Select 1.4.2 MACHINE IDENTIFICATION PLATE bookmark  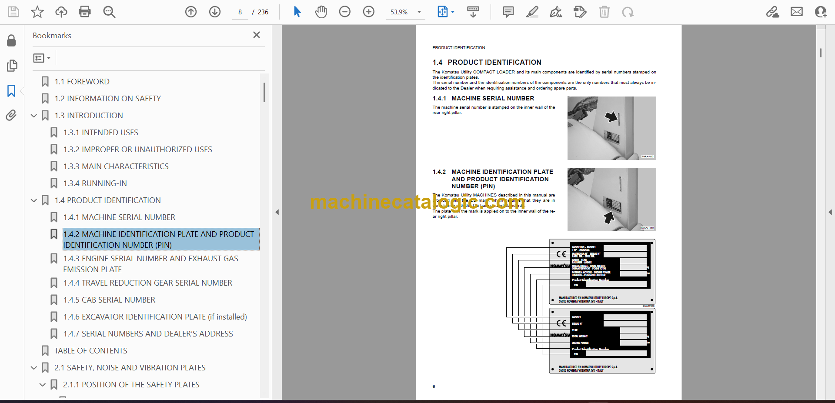coord(161,240)
